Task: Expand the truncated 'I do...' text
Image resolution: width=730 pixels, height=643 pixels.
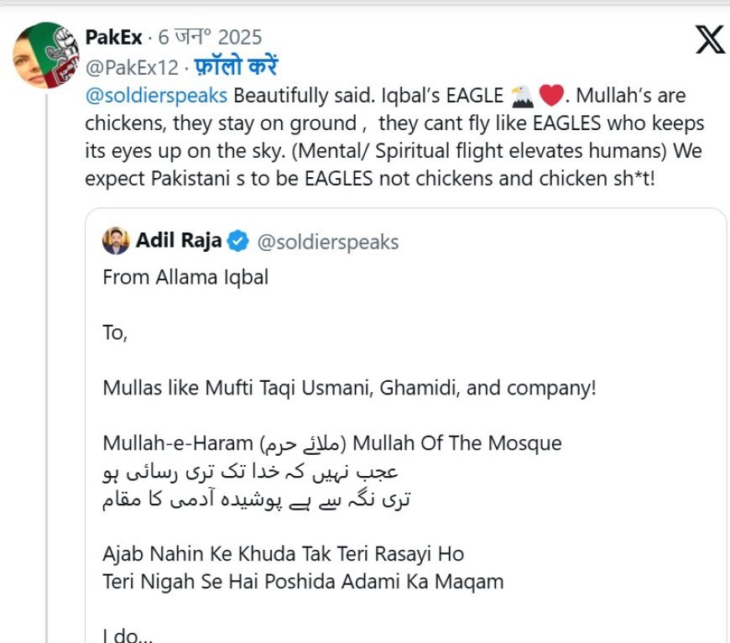Action: point(128,635)
